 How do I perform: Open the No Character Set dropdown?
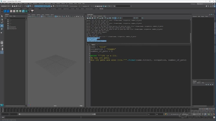pos(175,114)
